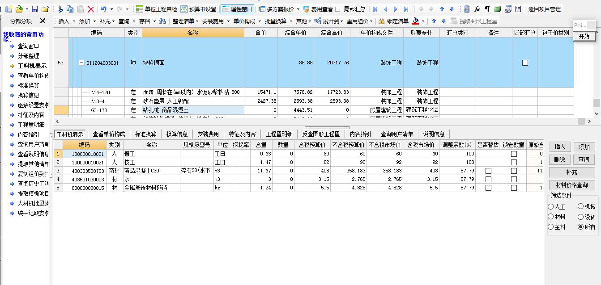Click the red X delete icon
Screen dimensions: 601x285
(x=91, y=9)
